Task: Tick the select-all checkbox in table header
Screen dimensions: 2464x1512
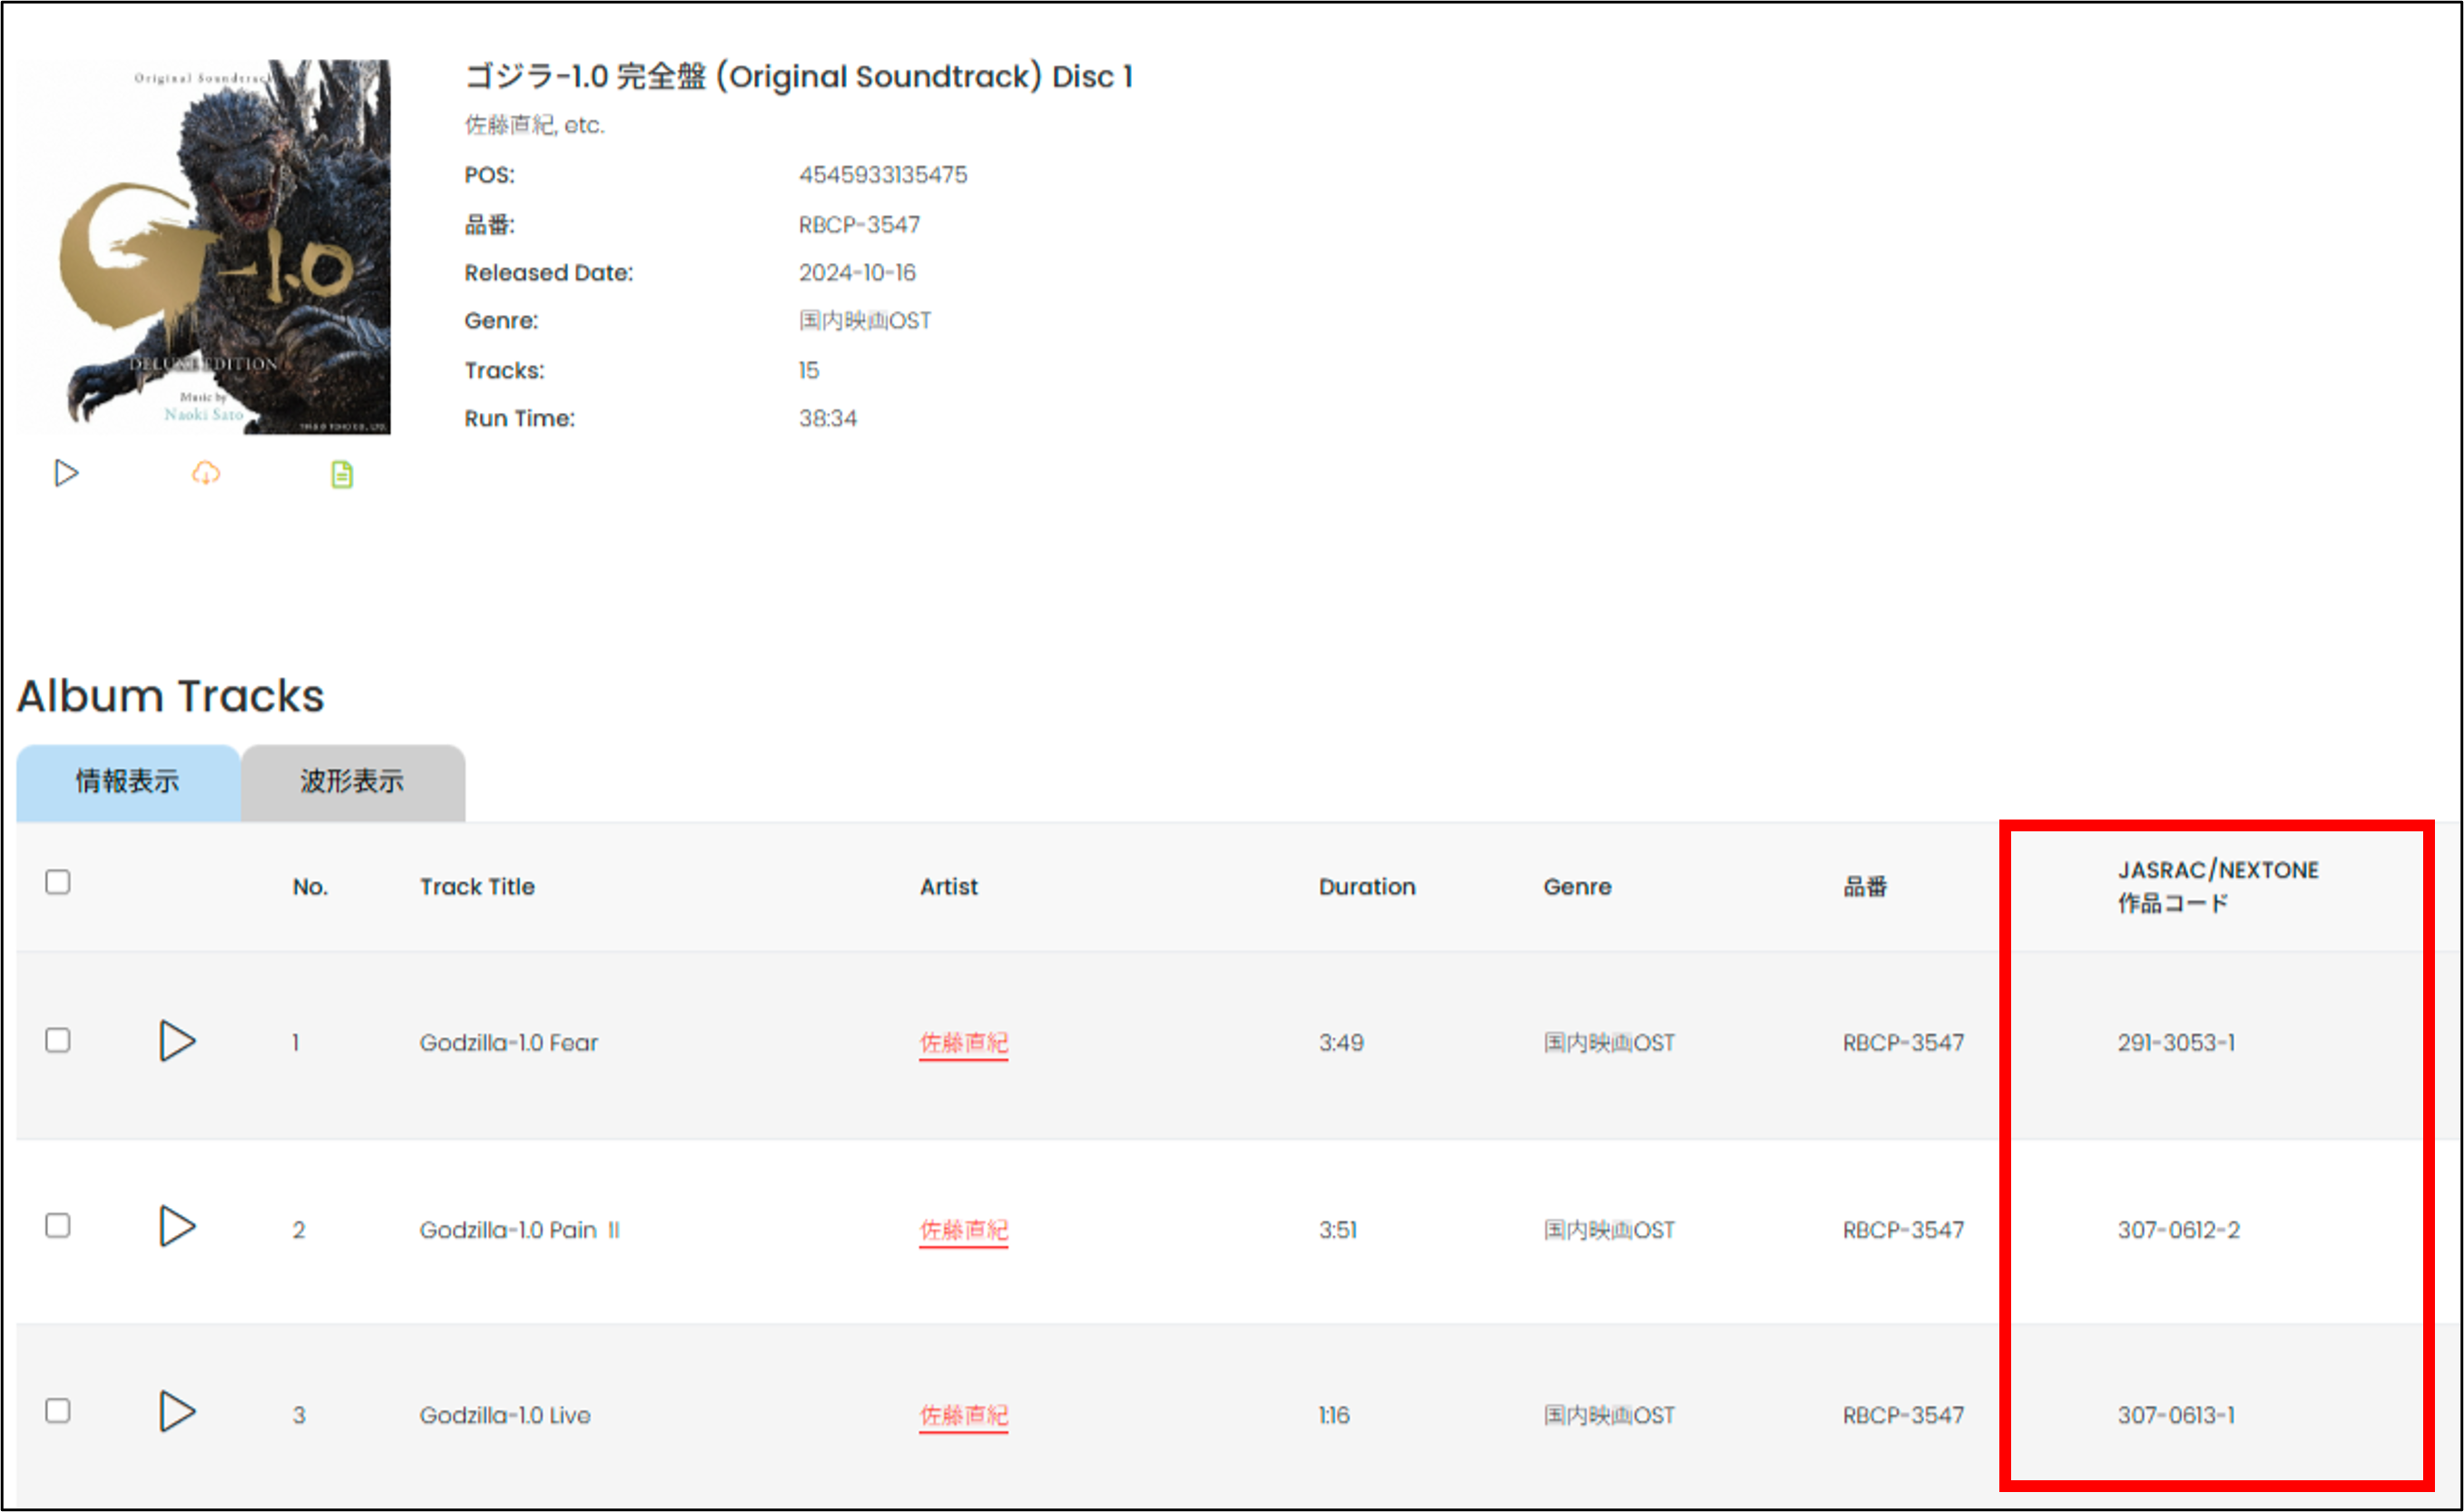Action: (x=58, y=882)
